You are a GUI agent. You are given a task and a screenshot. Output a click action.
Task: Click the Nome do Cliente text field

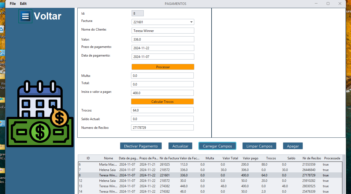(163, 31)
